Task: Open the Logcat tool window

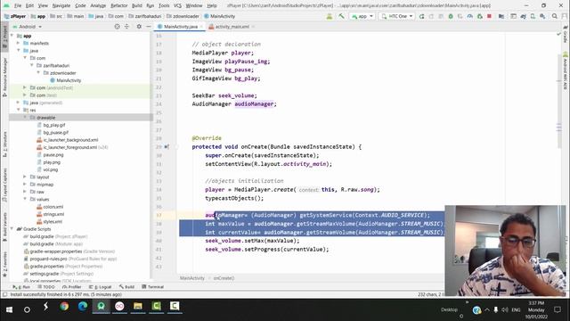Action: coord(101,287)
